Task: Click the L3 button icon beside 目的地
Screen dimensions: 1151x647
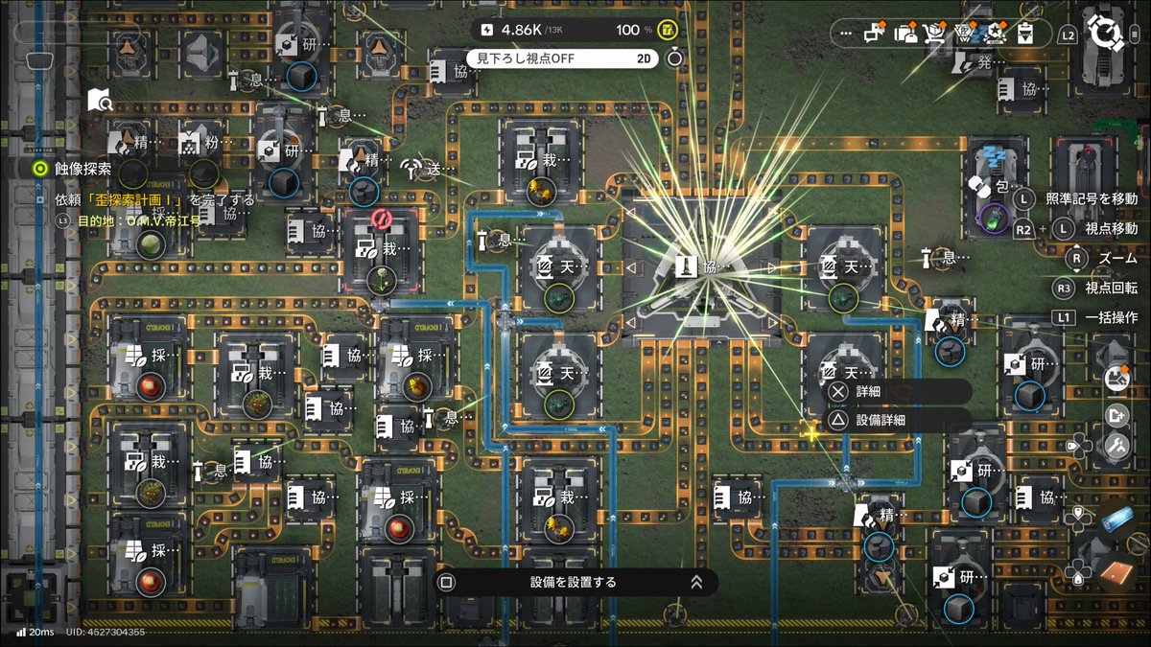Action: tap(64, 220)
